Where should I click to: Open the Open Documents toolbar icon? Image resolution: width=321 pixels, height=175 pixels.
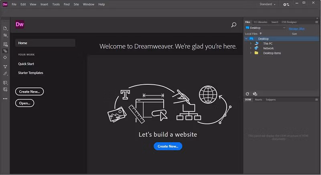5,28
